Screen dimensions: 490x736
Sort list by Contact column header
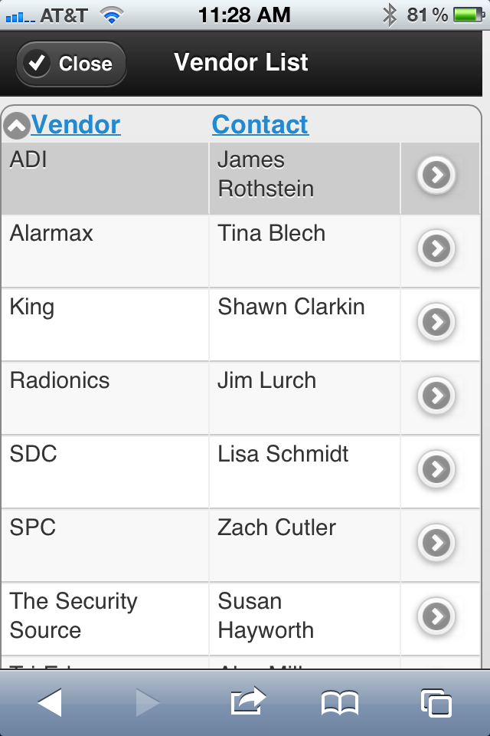tap(260, 125)
